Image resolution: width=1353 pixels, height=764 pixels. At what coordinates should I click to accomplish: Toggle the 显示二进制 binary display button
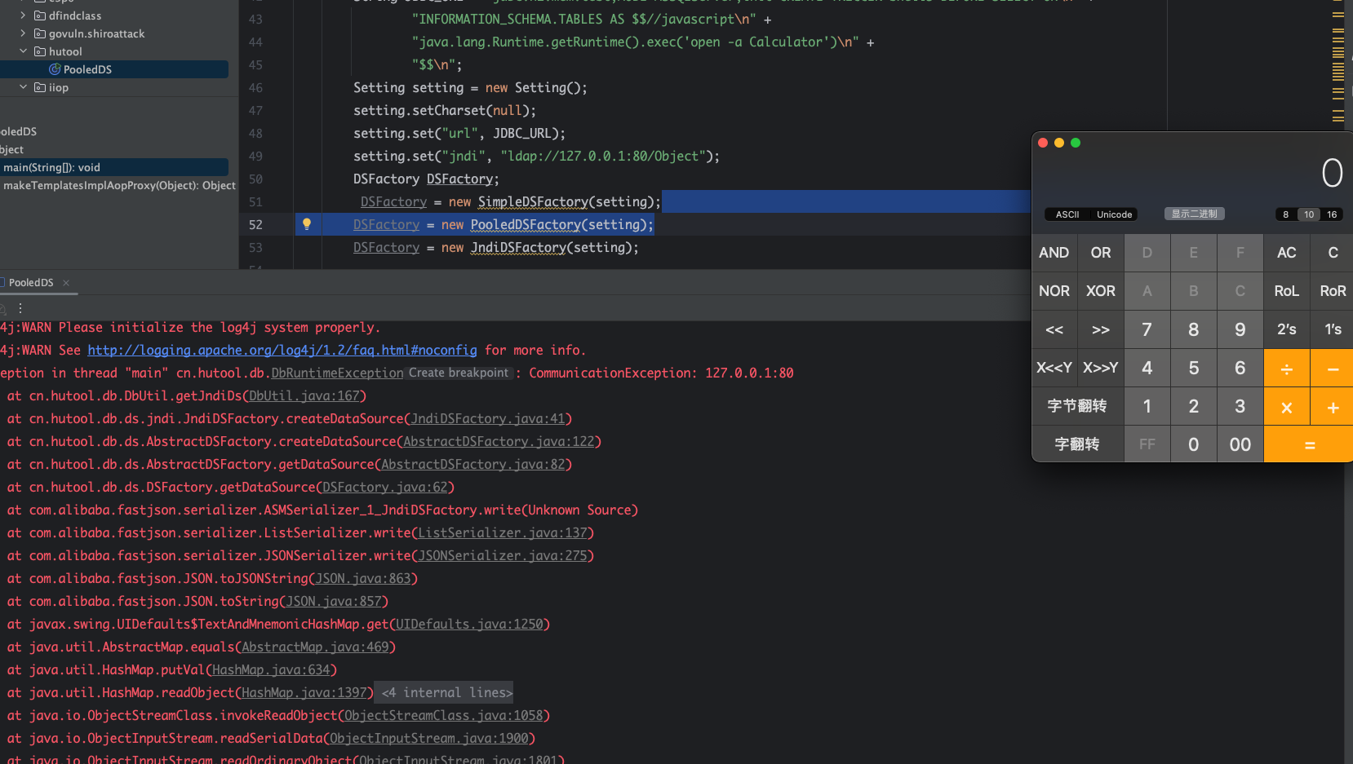[1194, 214]
